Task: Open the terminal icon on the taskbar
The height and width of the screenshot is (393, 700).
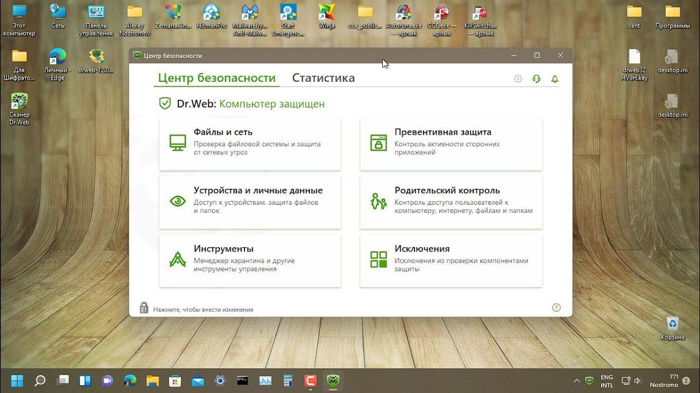Action: coord(243,380)
